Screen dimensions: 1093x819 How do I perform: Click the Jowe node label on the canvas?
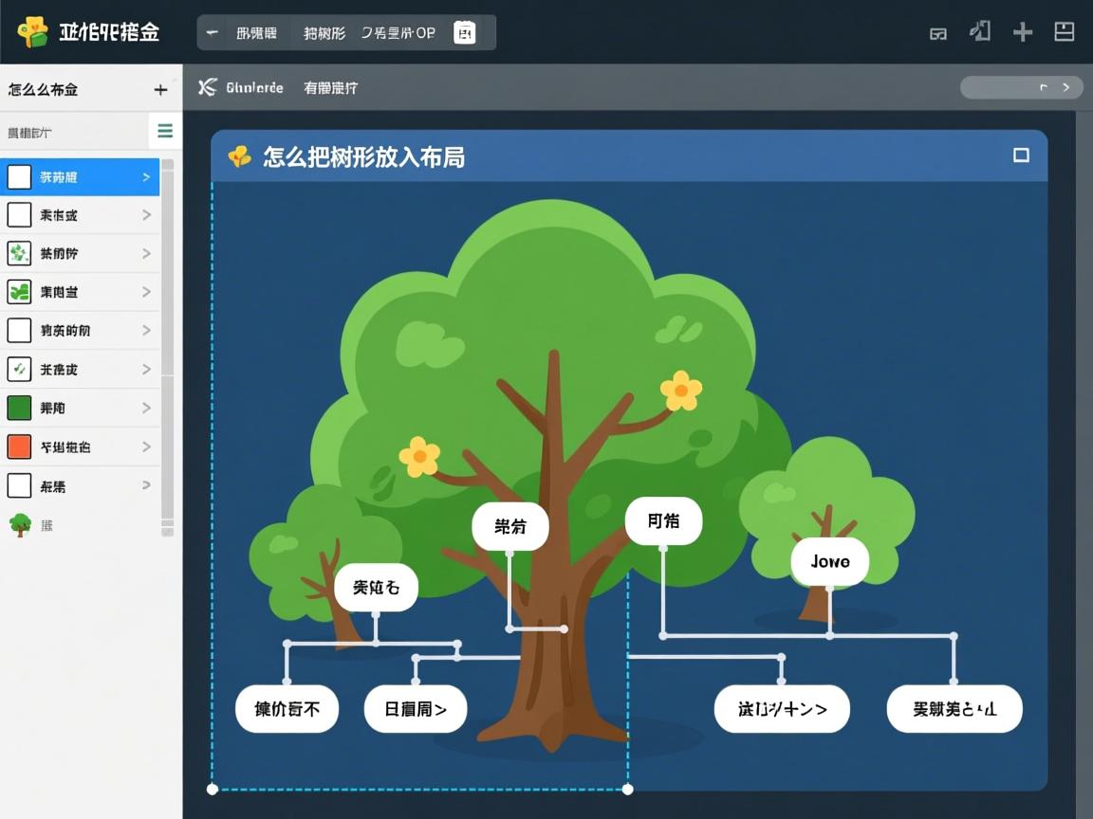pos(829,561)
